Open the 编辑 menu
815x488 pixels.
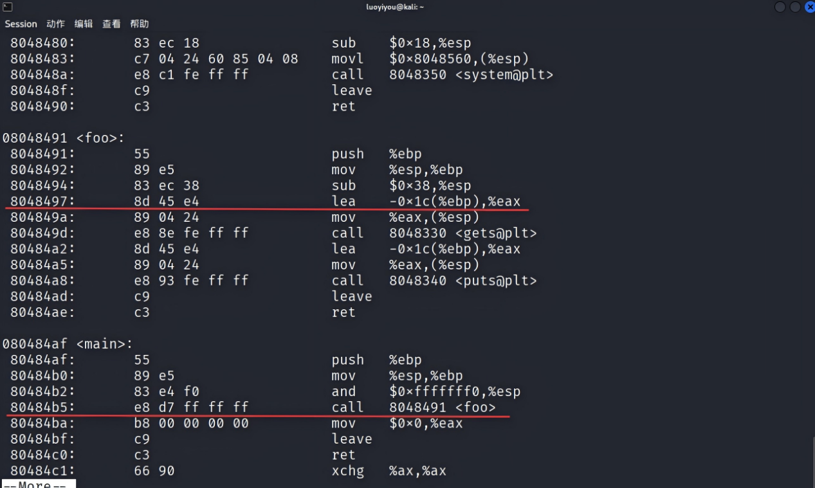point(84,24)
